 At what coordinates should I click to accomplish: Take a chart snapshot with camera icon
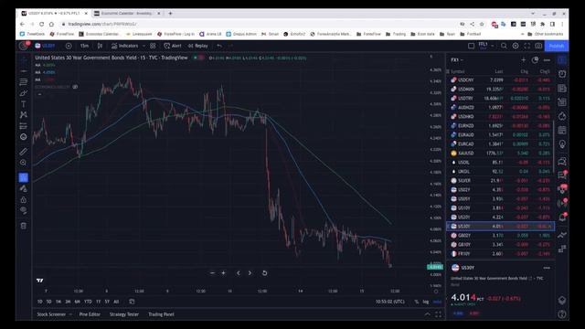coord(538,46)
